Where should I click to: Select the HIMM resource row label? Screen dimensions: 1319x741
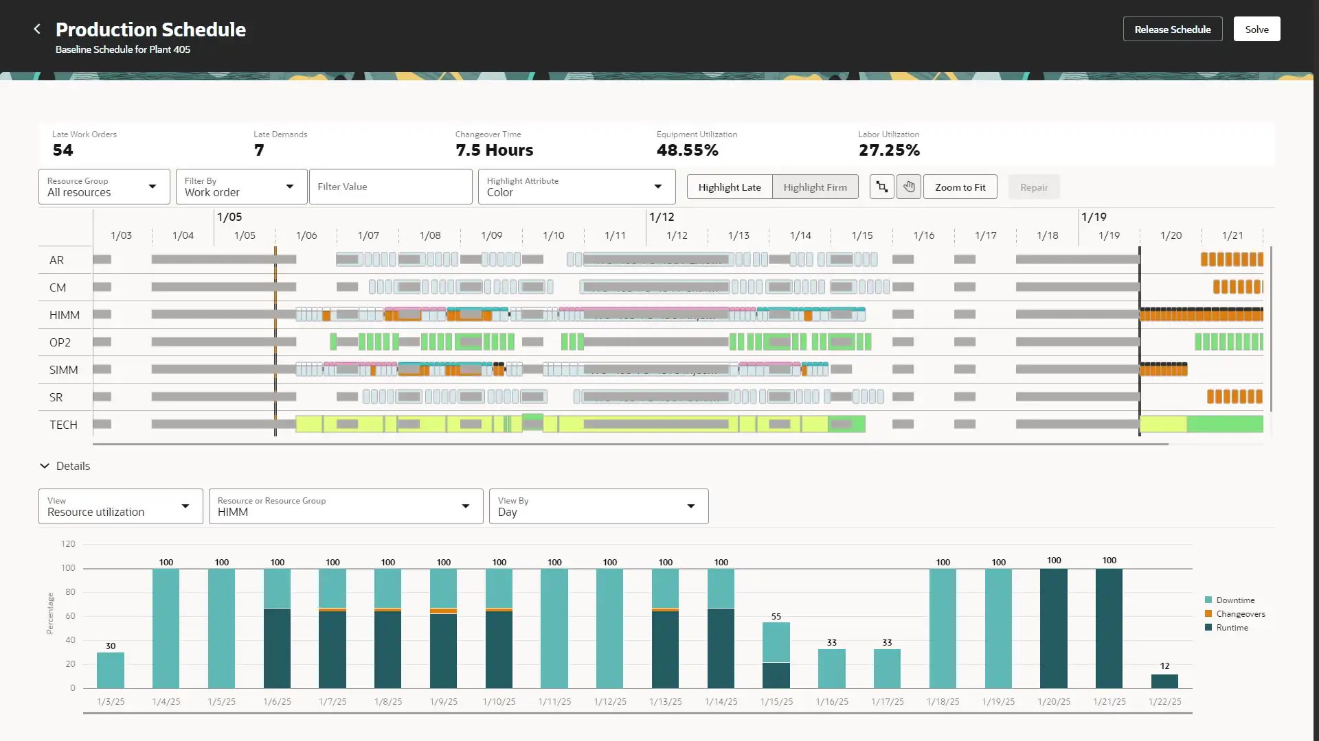tap(65, 315)
